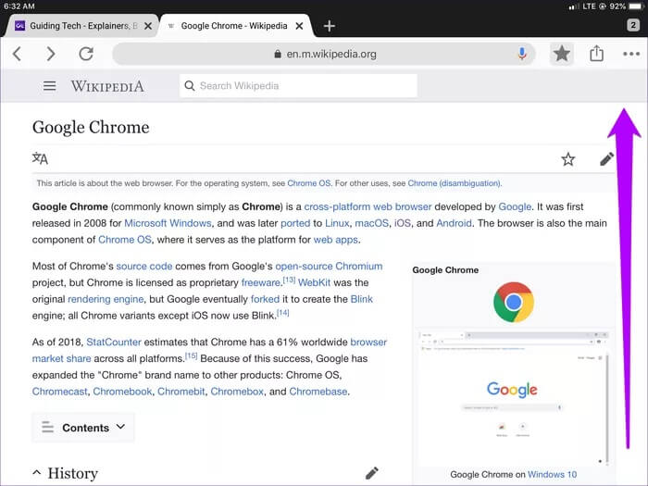Tap the microphone voice search icon

[x=522, y=54]
